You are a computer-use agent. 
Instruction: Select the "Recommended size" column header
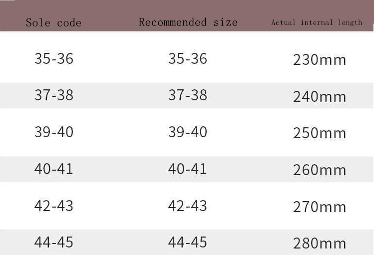coord(188,22)
